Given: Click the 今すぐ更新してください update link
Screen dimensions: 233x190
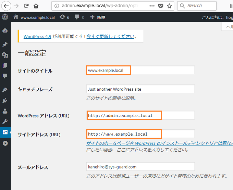Looking at the screenshot, I should pyautogui.click(x=110, y=37).
